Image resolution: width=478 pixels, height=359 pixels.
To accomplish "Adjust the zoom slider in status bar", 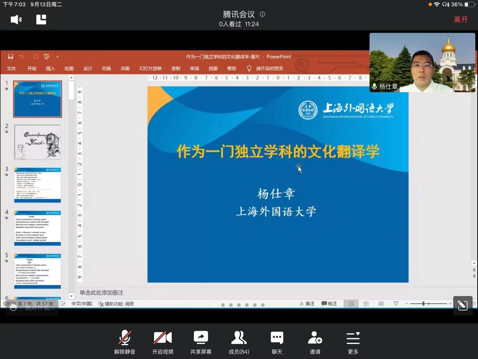I will (x=423, y=303).
